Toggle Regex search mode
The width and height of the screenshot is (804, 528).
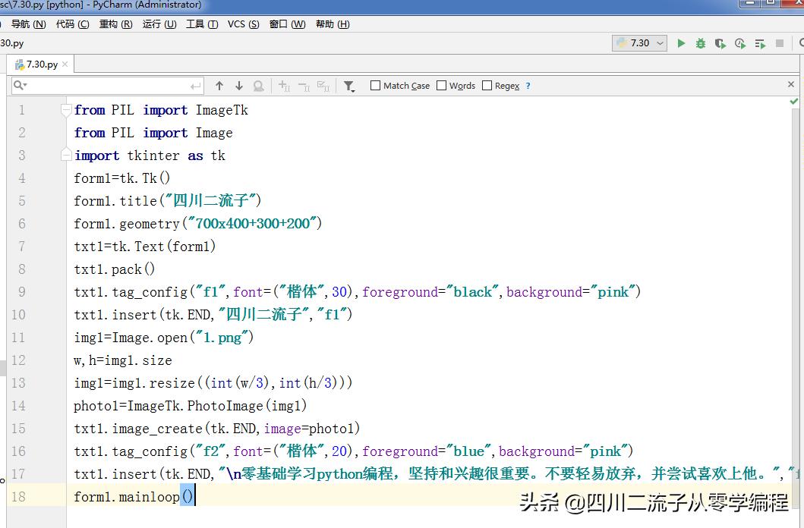[486, 85]
